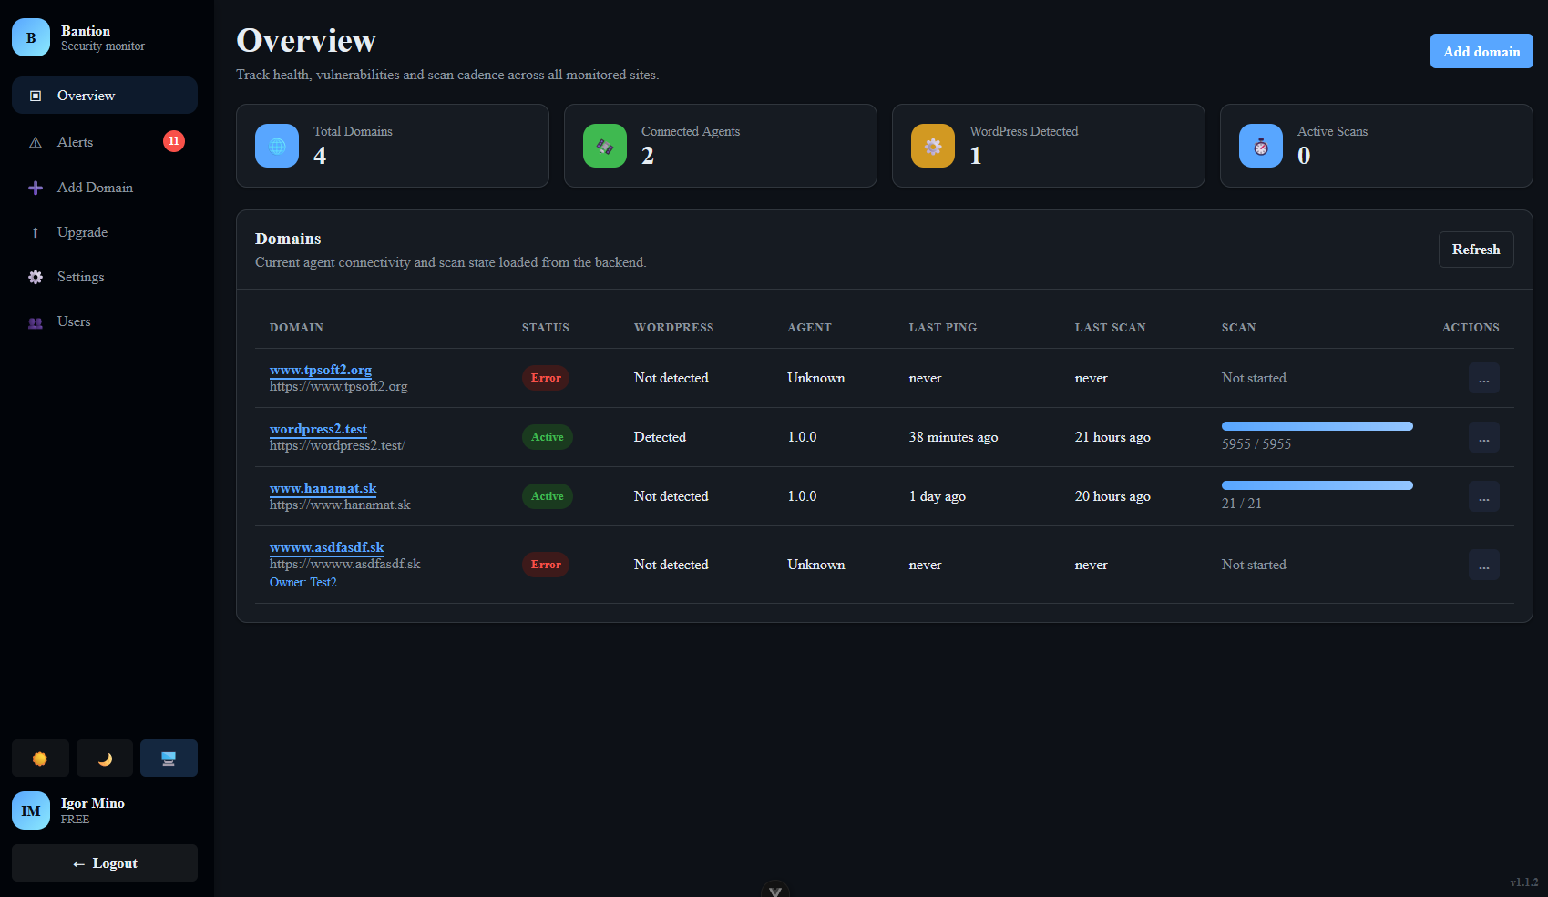The width and height of the screenshot is (1548, 897).
Task: Open the wordpress2.test domain link
Action: 318,429
